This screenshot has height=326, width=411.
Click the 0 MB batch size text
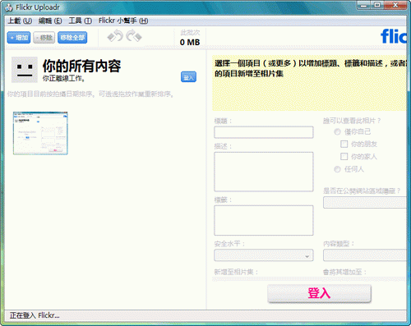pyautogui.click(x=190, y=43)
